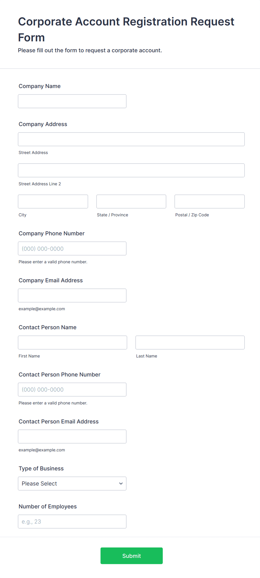Viewport: 260px width, 578px height.
Task: Focus the Contact Person Phone Number field
Action: pyautogui.click(x=72, y=390)
